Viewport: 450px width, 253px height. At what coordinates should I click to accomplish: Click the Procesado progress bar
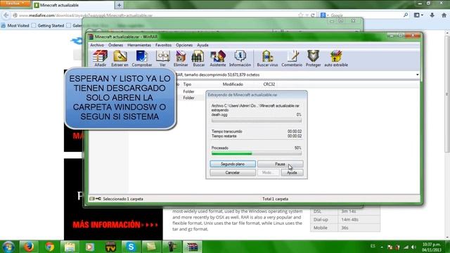coord(256,154)
